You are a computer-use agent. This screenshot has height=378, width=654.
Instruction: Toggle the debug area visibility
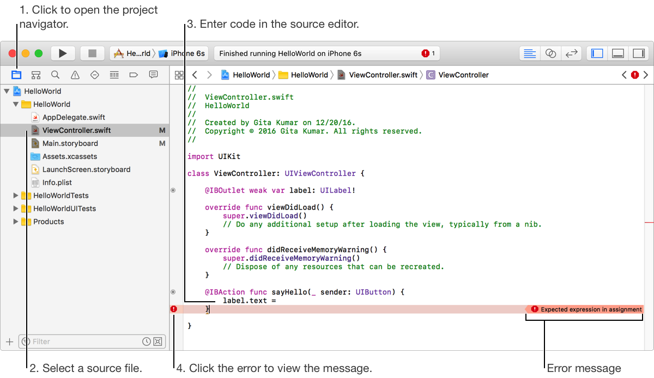point(617,53)
